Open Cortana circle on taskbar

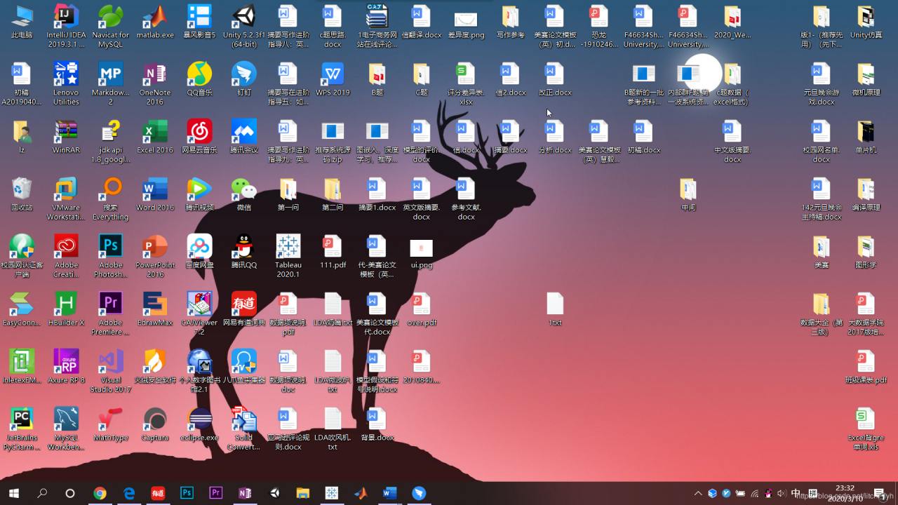click(x=70, y=493)
